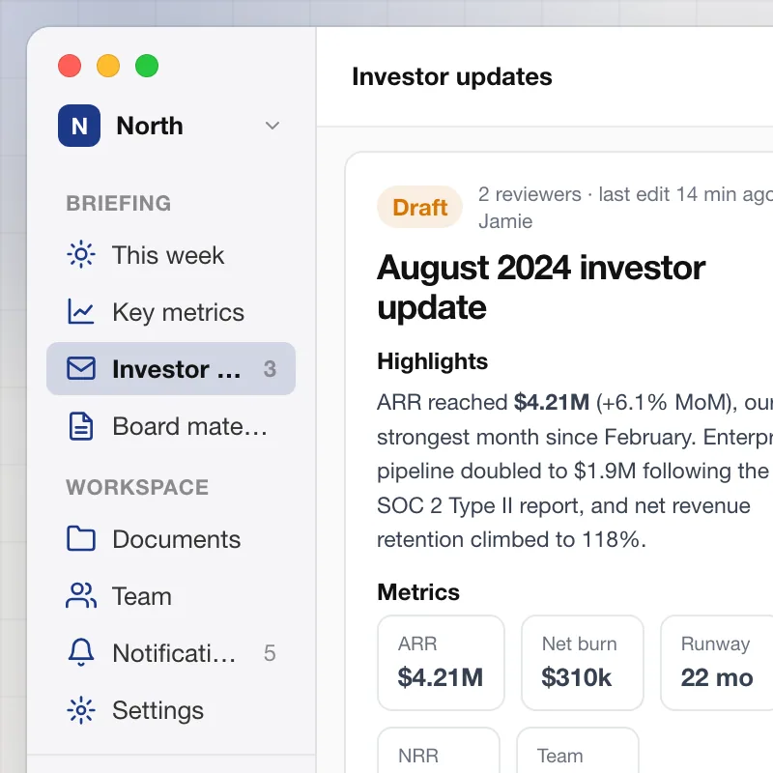This screenshot has width=773, height=773.
Task: Click the '2 reviewers' meta text
Action: point(530,194)
